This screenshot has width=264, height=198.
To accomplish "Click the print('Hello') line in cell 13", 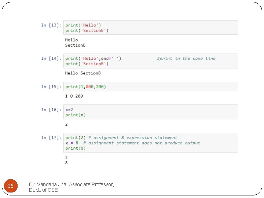I will point(83,25).
